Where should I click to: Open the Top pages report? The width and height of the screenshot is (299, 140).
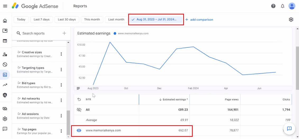[x=39, y=131]
